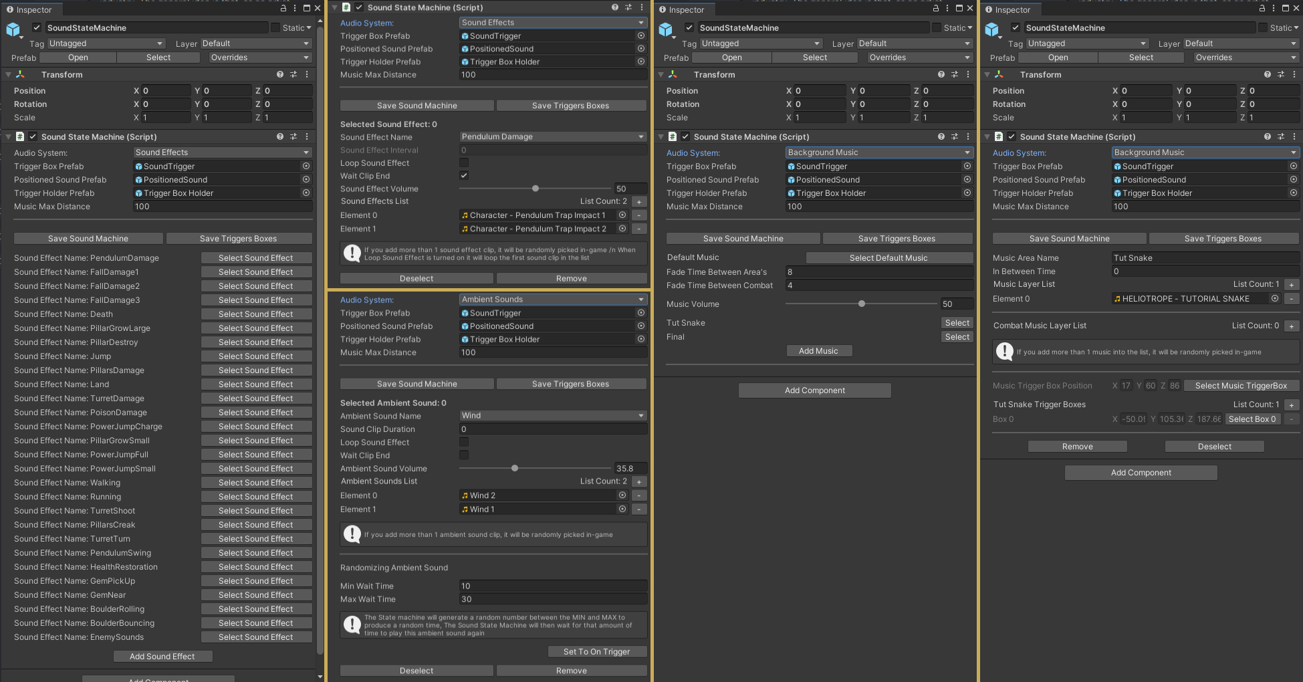This screenshot has width=1303, height=682.
Task: Click the lock icon in the leftmost Inspector
Action: click(283, 9)
